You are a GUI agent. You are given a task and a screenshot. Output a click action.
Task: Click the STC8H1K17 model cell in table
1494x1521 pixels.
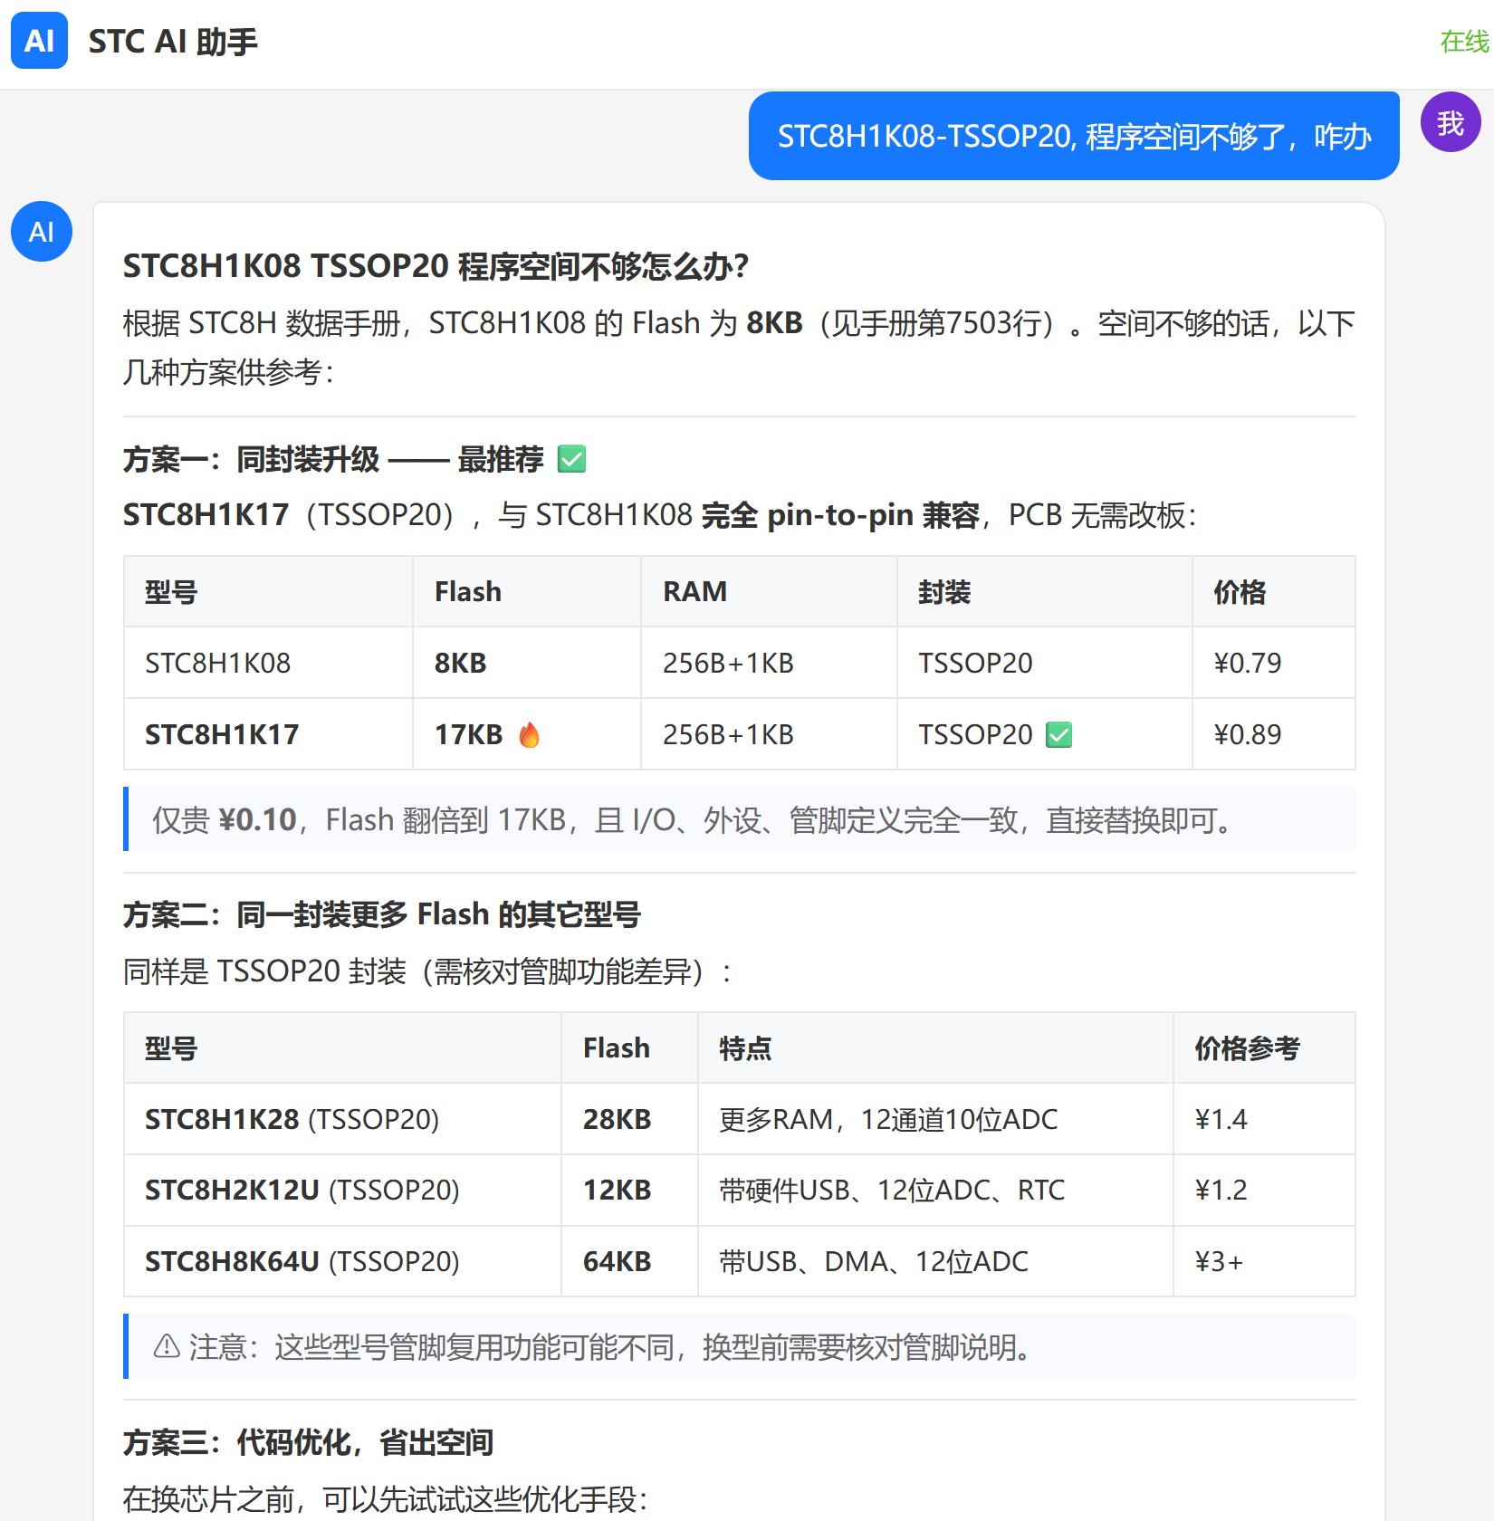tap(268, 734)
